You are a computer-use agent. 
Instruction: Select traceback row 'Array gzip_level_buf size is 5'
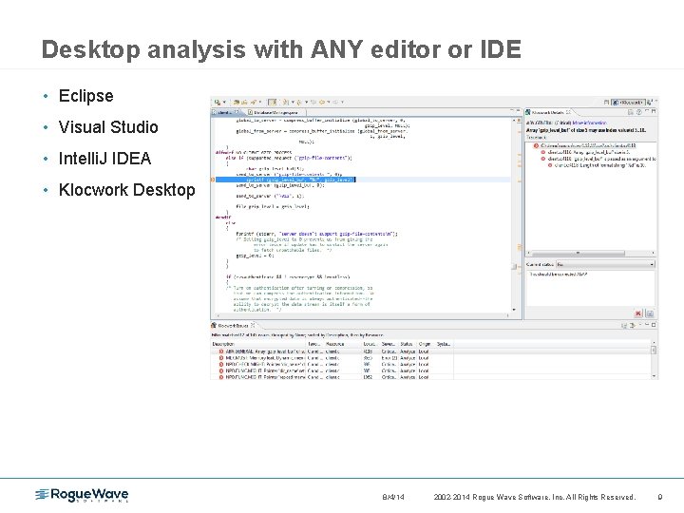pyautogui.click(x=585, y=152)
